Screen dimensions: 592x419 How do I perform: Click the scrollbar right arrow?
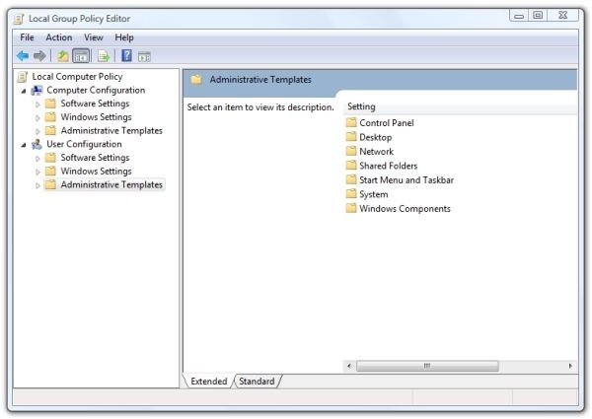pos(570,366)
